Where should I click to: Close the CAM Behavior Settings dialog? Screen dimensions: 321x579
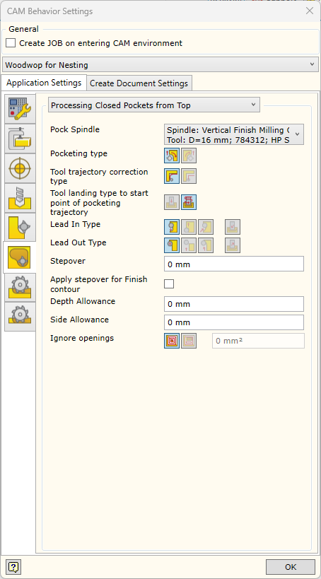pyautogui.click(x=310, y=11)
